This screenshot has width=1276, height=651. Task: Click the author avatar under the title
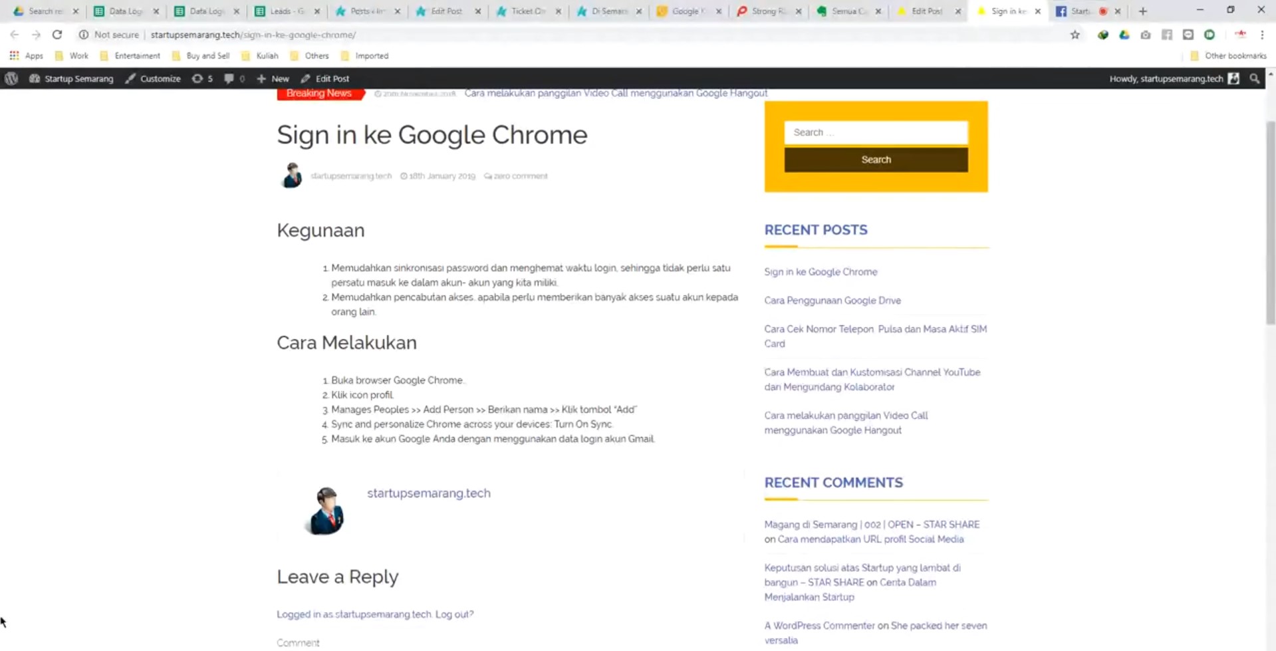(291, 176)
